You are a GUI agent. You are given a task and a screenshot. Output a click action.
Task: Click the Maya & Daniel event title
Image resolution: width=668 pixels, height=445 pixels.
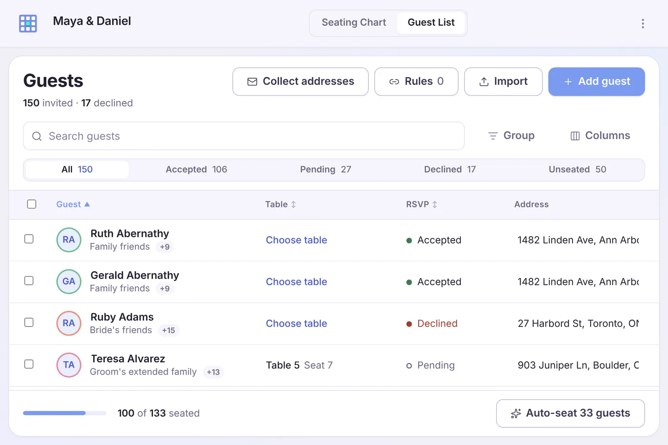click(x=92, y=21)
